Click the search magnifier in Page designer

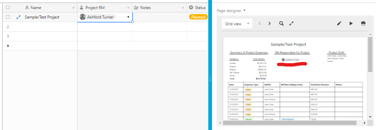tap(282, 23)
